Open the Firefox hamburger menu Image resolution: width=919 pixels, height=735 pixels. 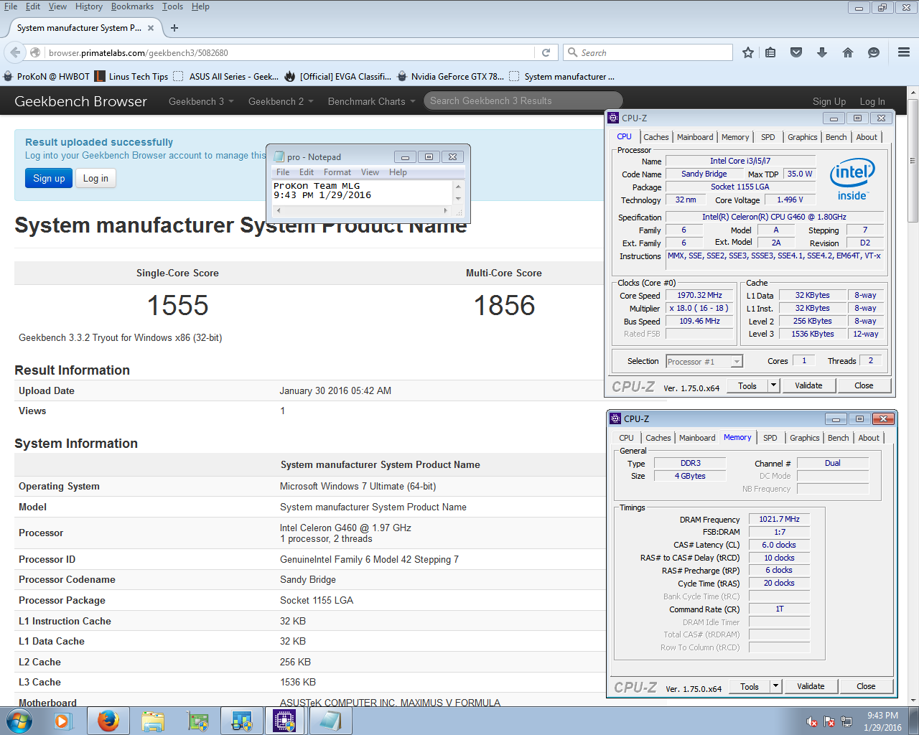(904, 52)
